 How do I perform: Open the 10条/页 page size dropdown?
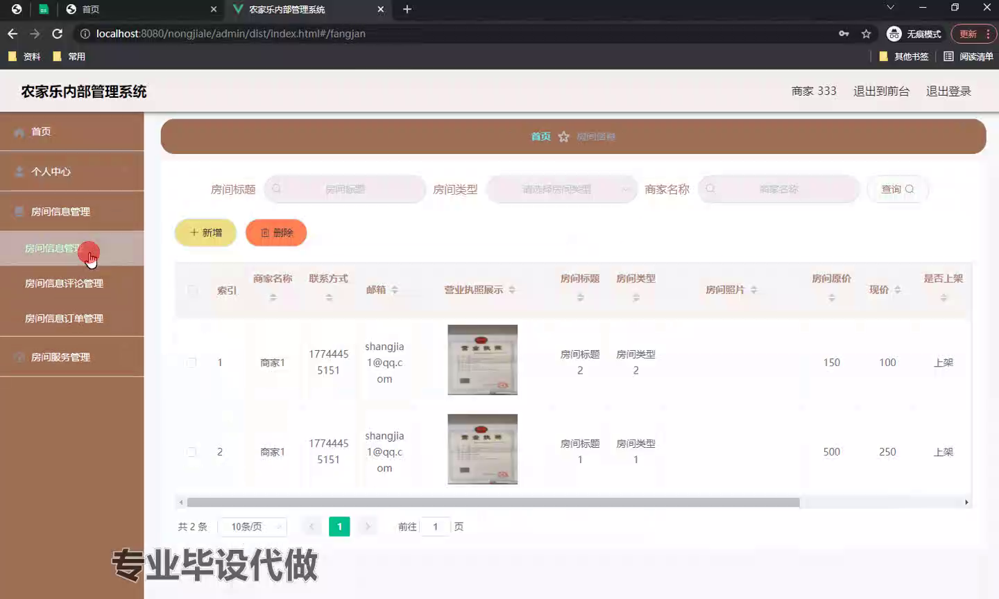253,527
